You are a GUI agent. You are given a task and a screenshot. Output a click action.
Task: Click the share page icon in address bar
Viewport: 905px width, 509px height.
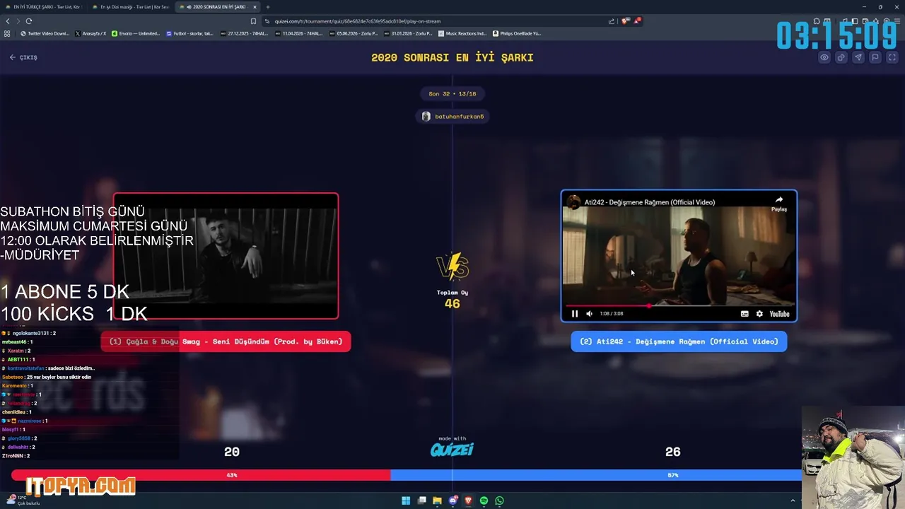pyautogui.click(x=611, y=21)
